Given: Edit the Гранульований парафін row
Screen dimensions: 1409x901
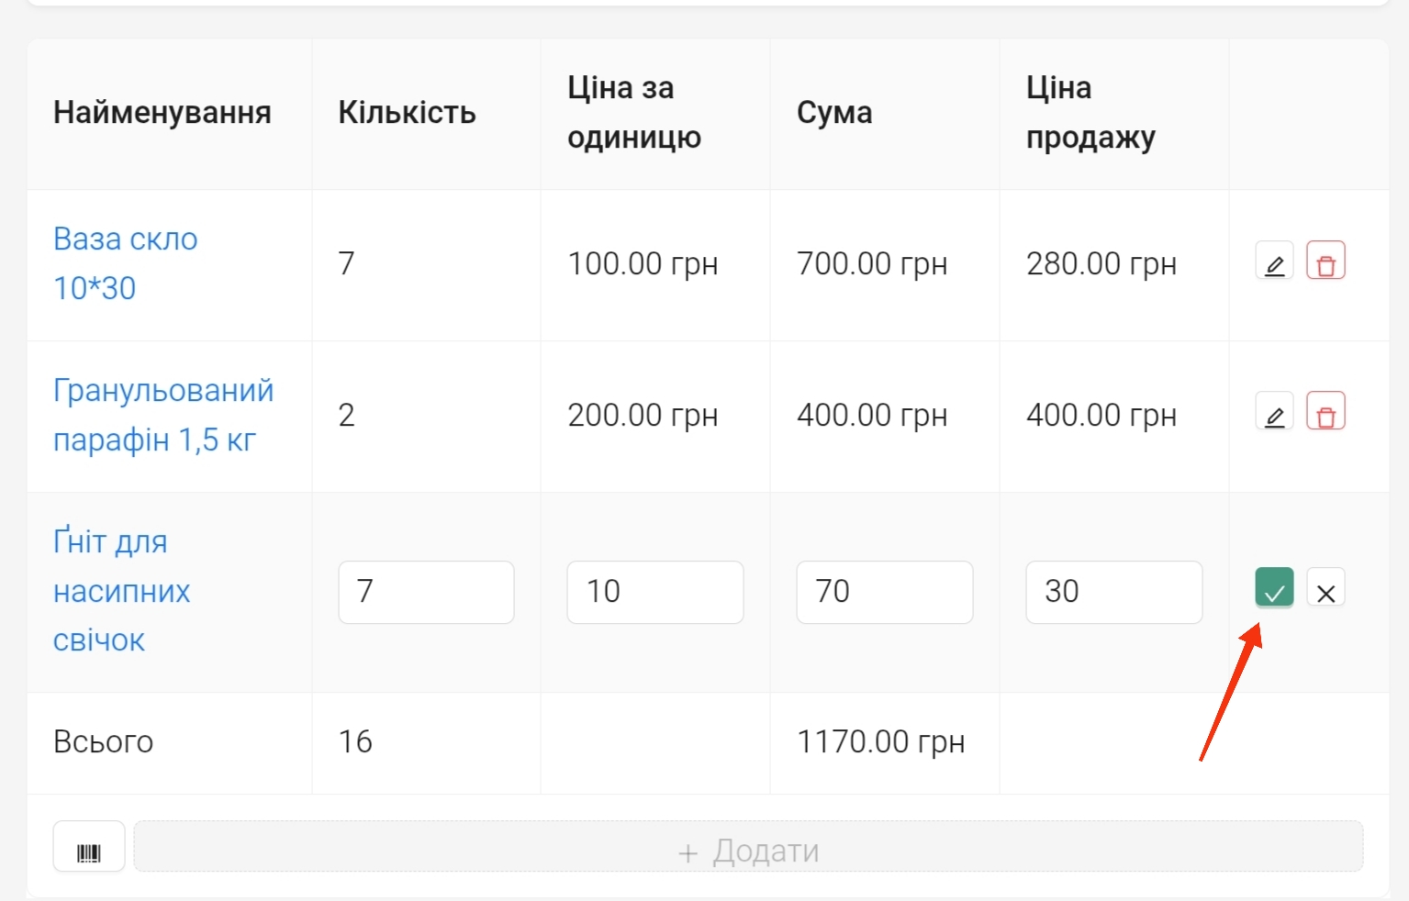Looking at the screenshot, I should point(1274,413).
